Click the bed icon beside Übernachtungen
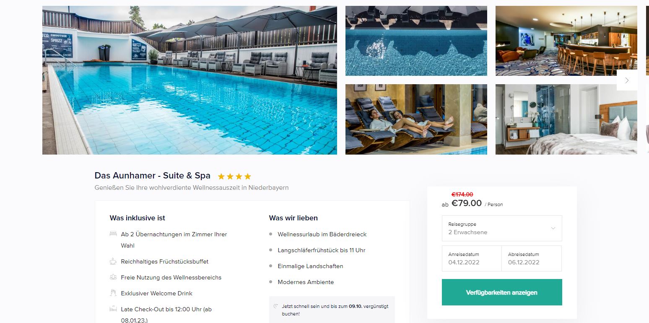This screenshot has width=649, height=323. coord(113,234)
